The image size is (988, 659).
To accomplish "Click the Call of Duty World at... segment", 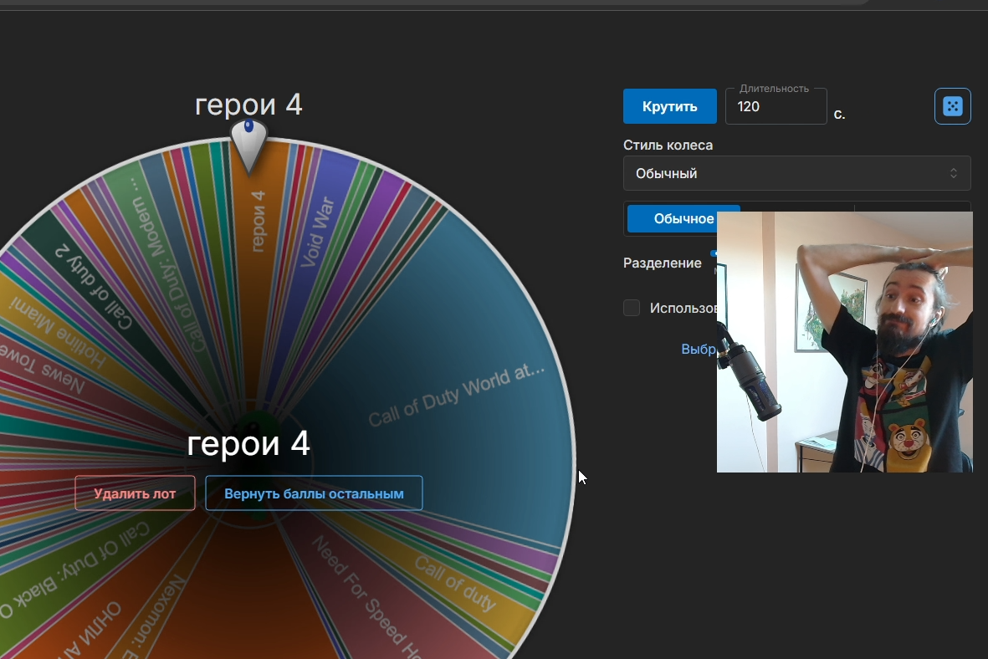I will [456, 395].
